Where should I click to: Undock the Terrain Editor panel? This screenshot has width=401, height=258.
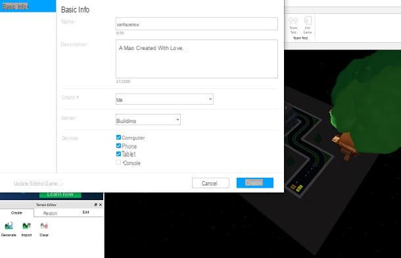coord(96,205)
